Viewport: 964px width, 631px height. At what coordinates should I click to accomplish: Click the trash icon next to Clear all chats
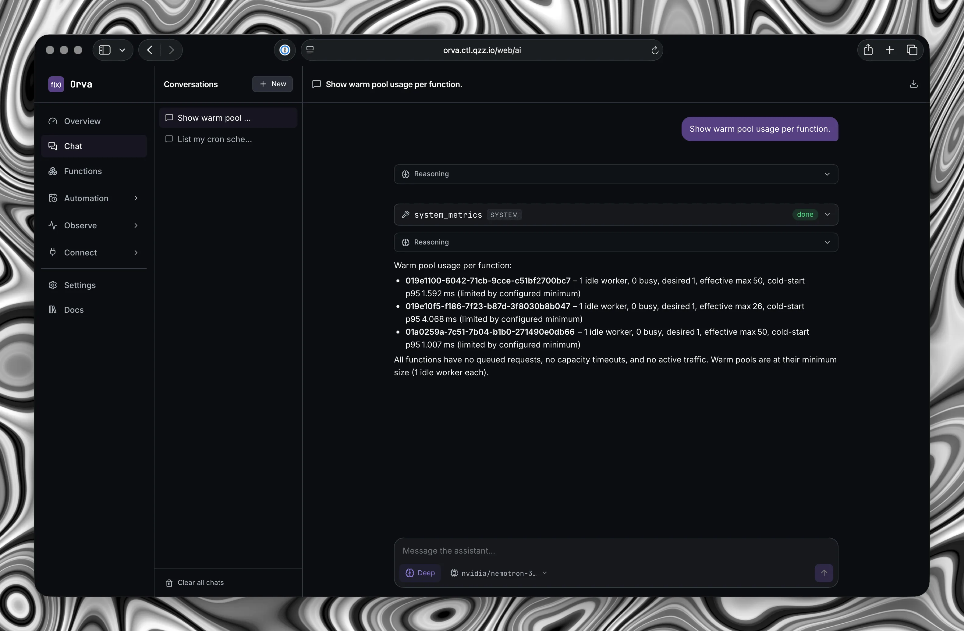click(x=169, y=583)
